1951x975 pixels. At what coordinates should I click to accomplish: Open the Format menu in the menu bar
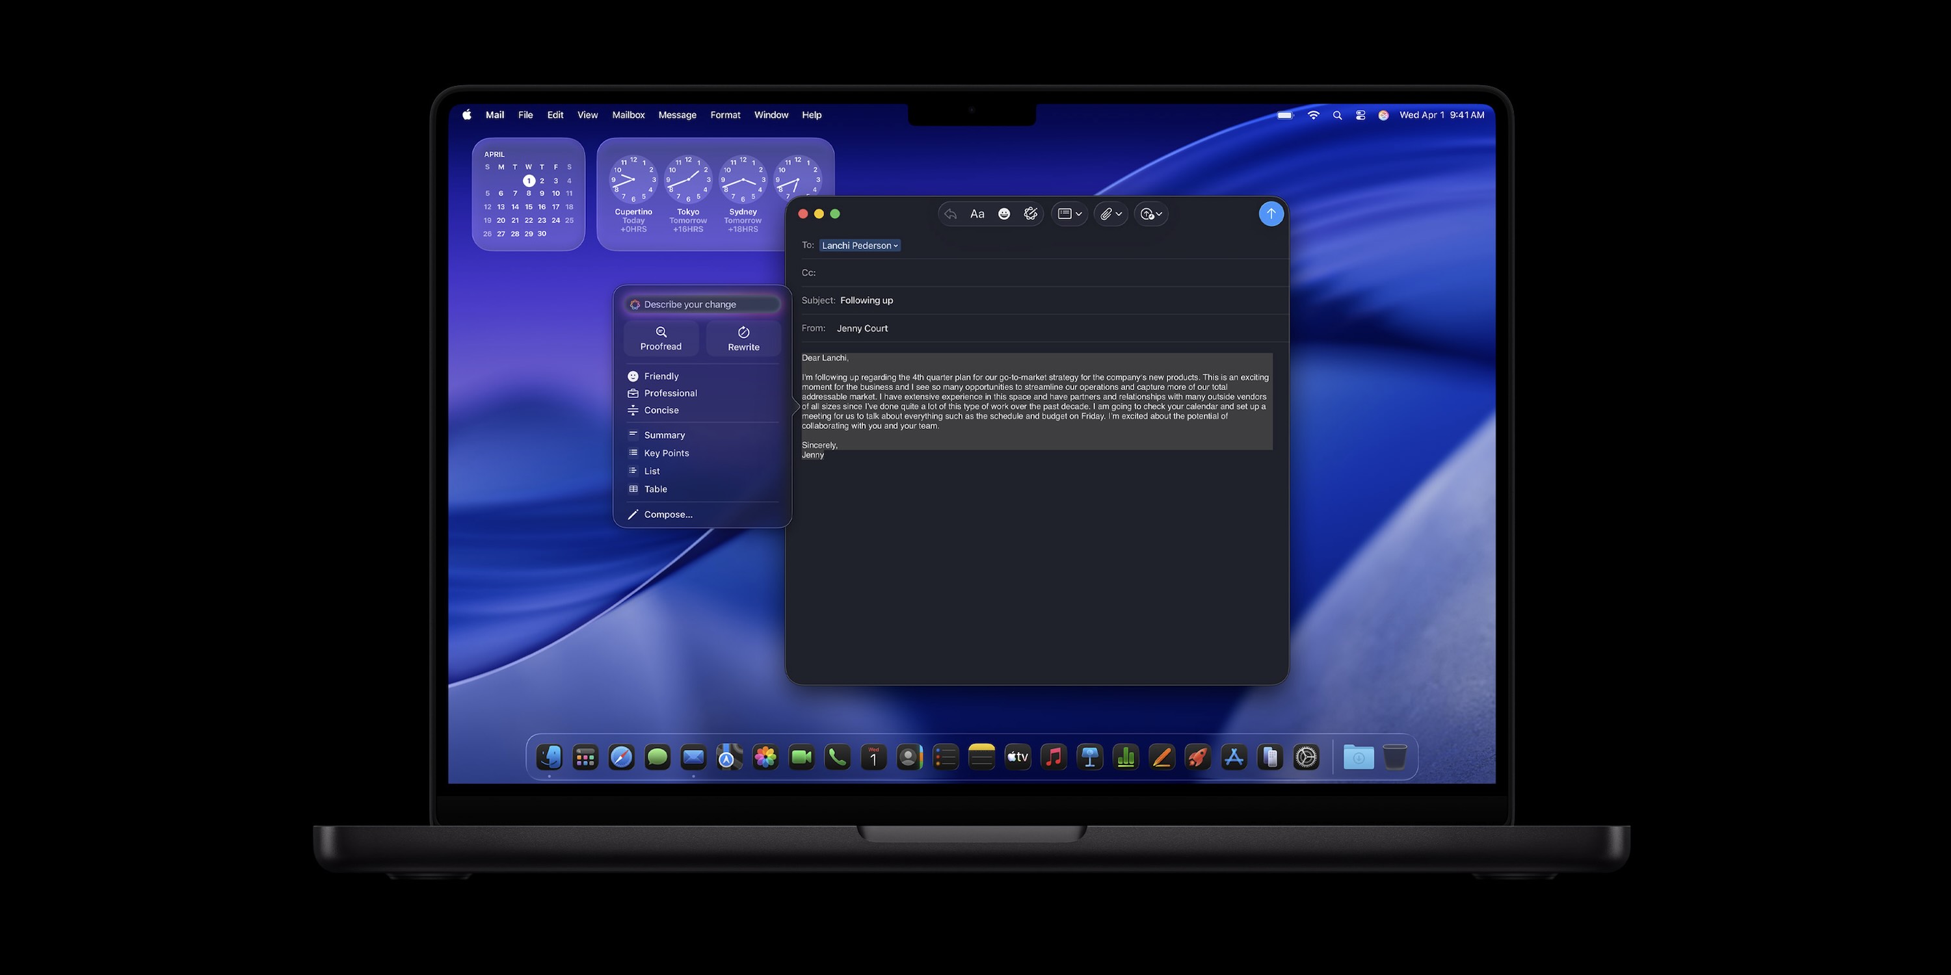tap(725, 114)
